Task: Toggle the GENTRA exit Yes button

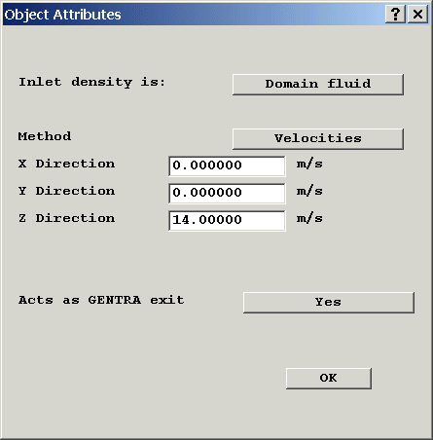Action: (x=329, y=303)
